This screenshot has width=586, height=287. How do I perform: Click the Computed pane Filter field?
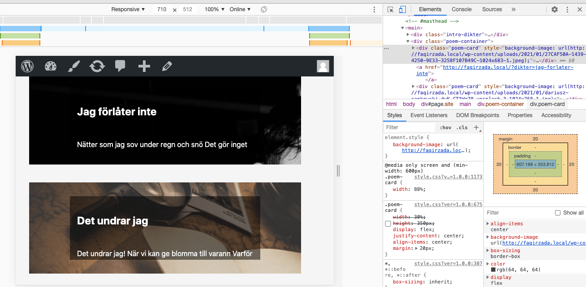point(519,213)
